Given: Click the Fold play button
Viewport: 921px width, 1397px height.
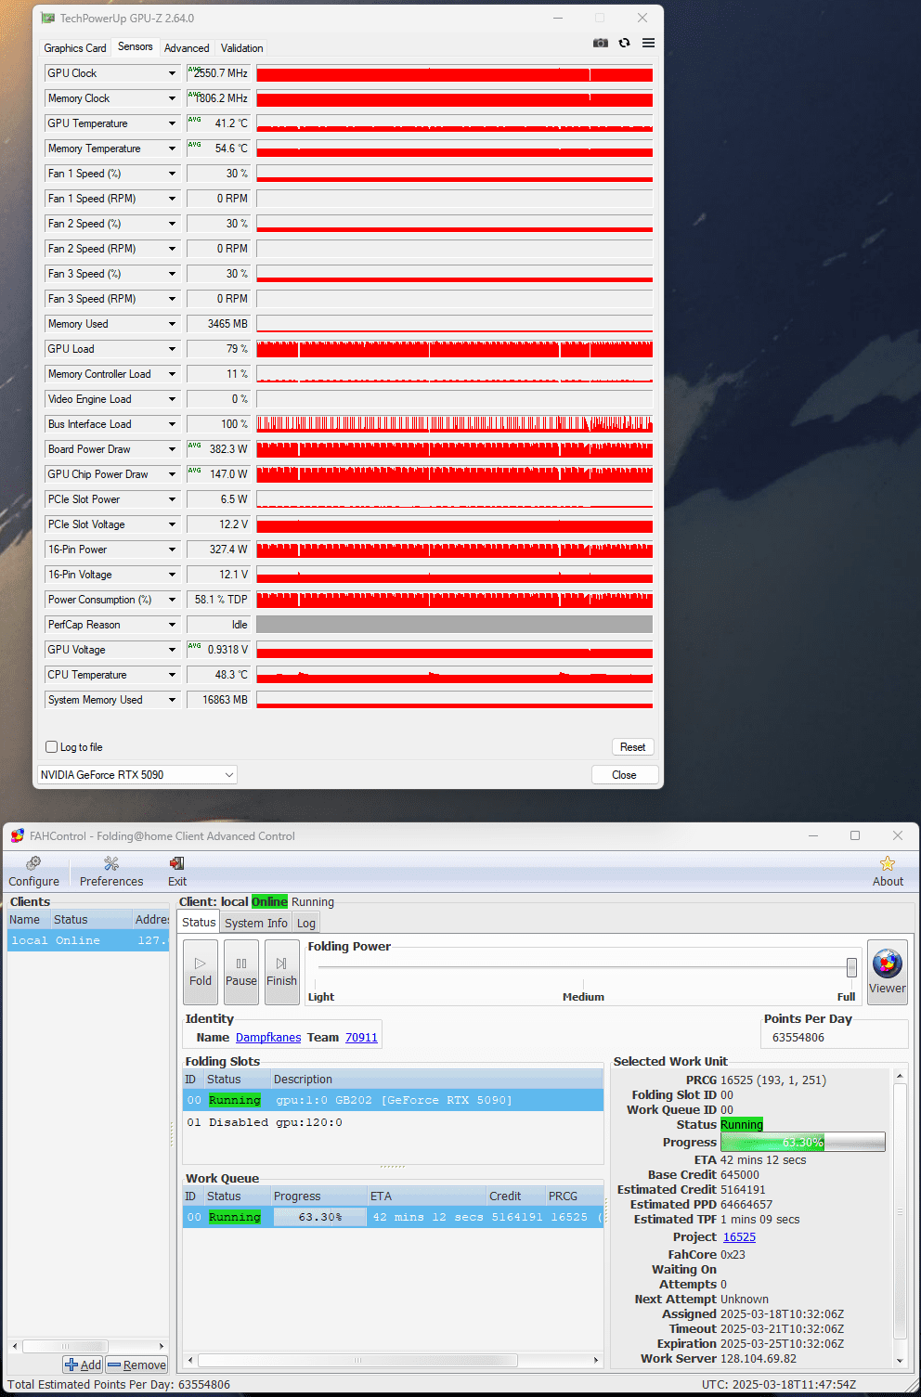Looking at the screenshot, I should tap(201, 972).
